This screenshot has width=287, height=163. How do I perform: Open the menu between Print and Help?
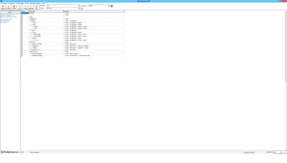tap(35, 3)
